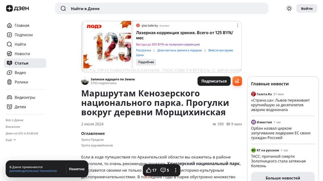
Task: Click the orange share button beside Подписаться
Action: point(237,81)
